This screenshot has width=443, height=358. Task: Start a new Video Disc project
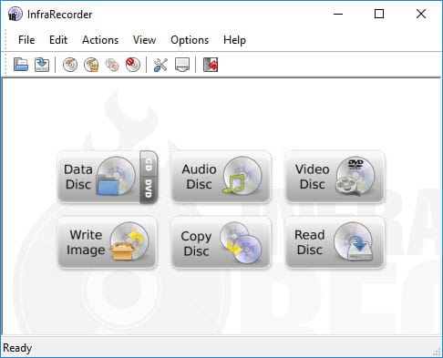[335, 177]
